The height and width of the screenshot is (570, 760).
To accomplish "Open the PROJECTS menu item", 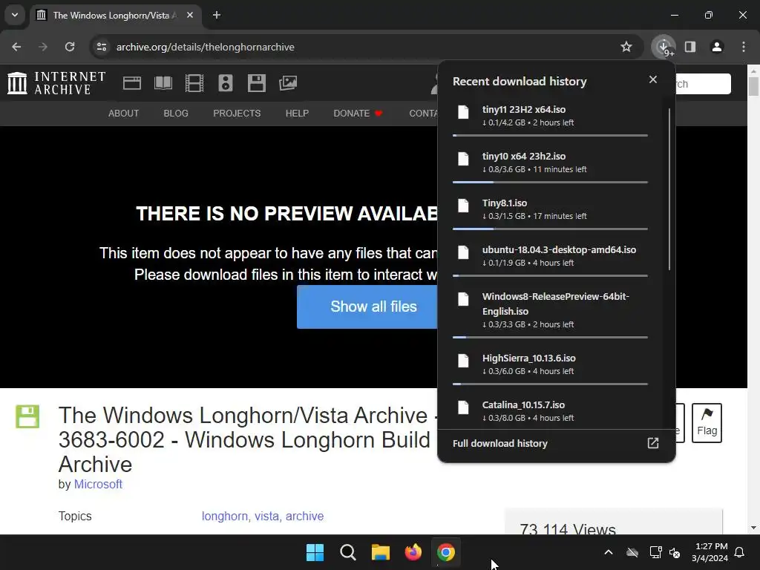I will [237, 114].
